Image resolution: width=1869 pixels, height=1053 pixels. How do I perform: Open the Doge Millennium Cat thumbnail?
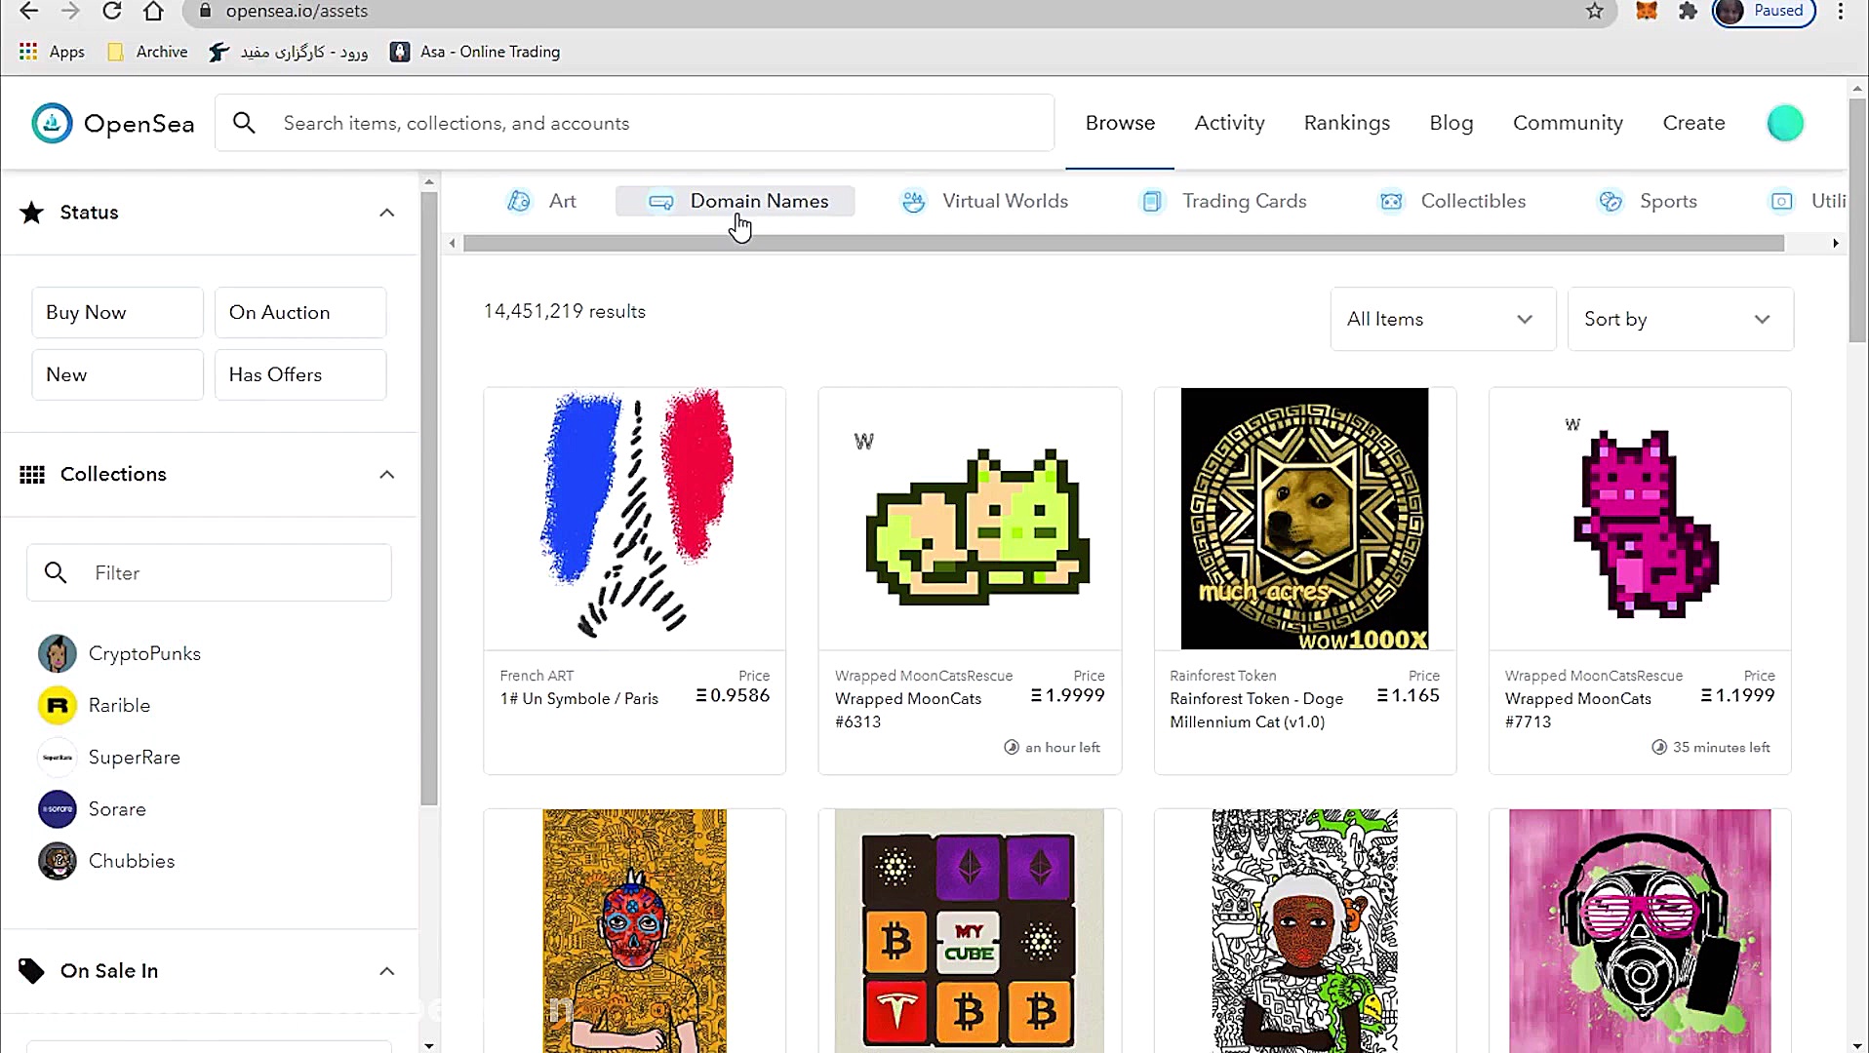click(x=1304, y=519)
